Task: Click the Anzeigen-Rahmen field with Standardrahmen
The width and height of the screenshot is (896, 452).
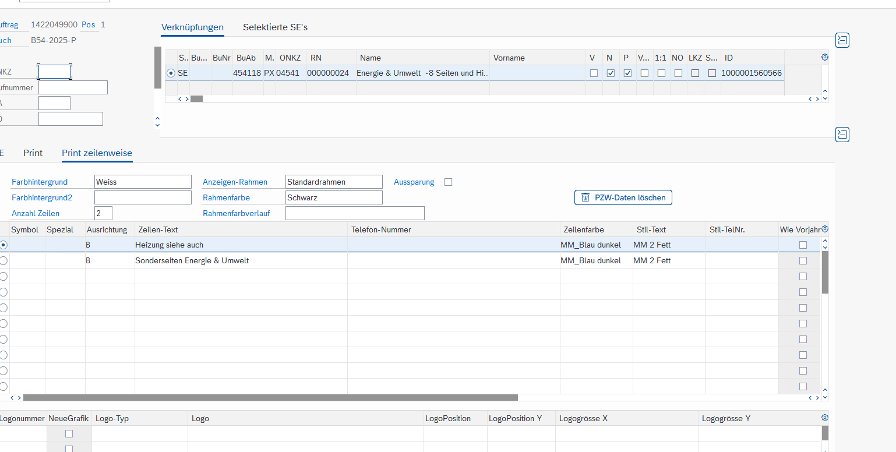Action: click(334, 182)
